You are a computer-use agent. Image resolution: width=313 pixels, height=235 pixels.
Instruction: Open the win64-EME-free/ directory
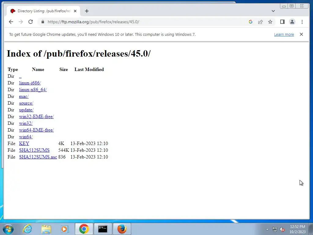pos(37,130)
